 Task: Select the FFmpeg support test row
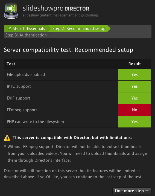tap(78, 110)
